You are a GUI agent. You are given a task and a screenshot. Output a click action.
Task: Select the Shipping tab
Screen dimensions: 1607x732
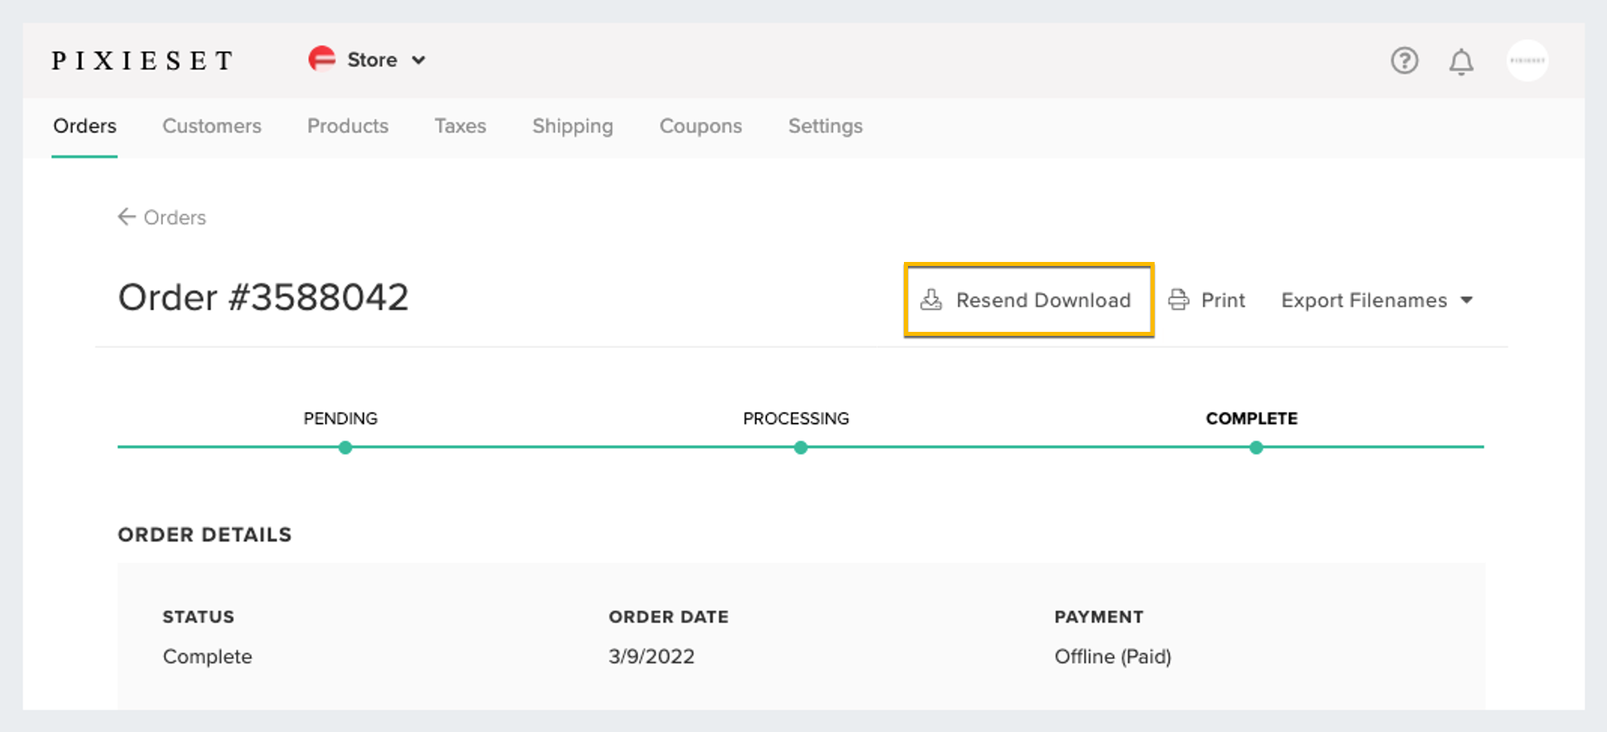pyautogui.click(x=572, y=126)
